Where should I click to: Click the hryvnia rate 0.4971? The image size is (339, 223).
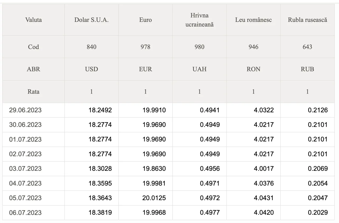tap(210, 183)
